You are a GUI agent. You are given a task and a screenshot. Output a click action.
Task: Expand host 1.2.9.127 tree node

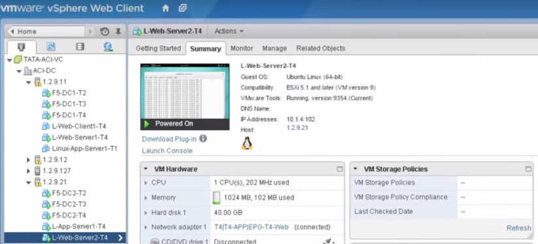tap(29, 171)
